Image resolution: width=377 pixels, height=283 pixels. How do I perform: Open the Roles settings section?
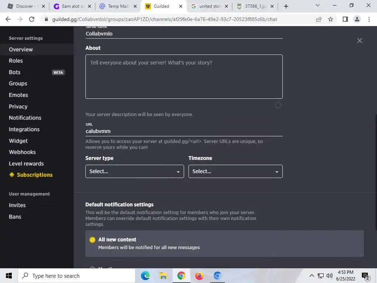click(x=16, y=61)
